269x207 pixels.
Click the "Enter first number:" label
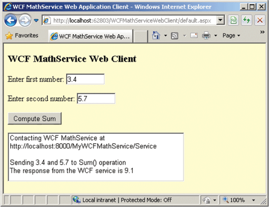pyautogui.click(x=36, y=79)
